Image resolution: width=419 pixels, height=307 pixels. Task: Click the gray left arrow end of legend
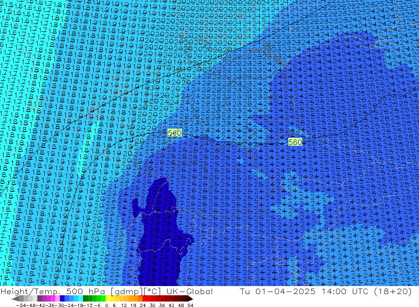[15, 299]
